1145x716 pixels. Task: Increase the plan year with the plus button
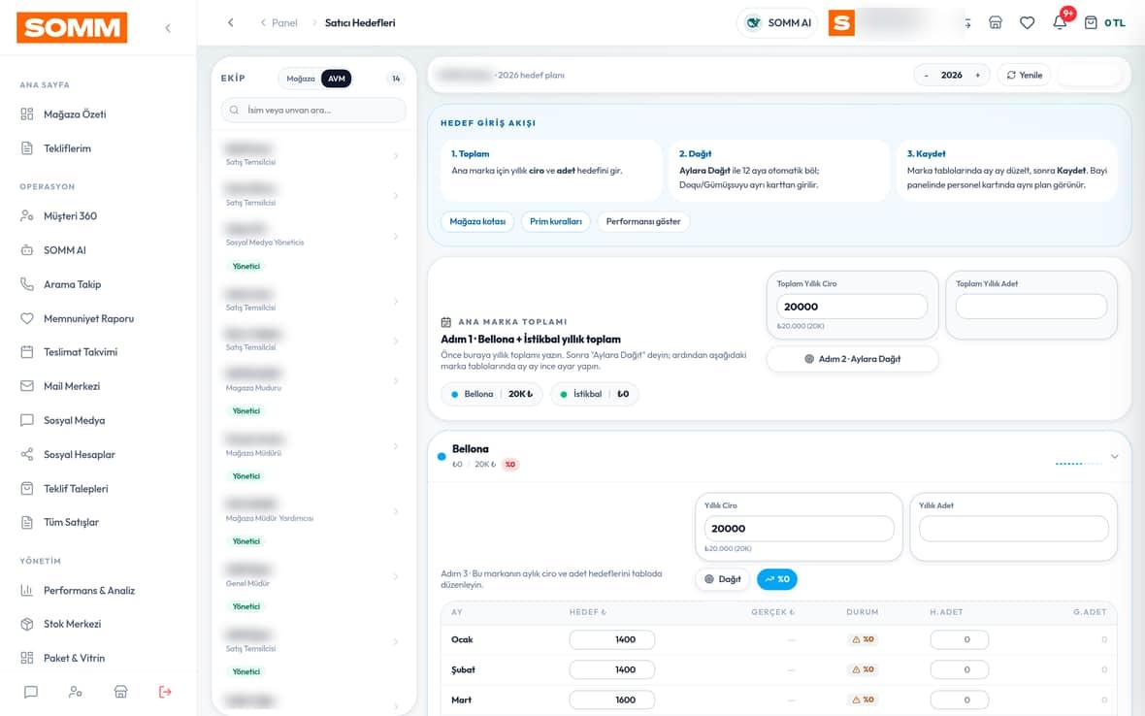coord(978,75)
